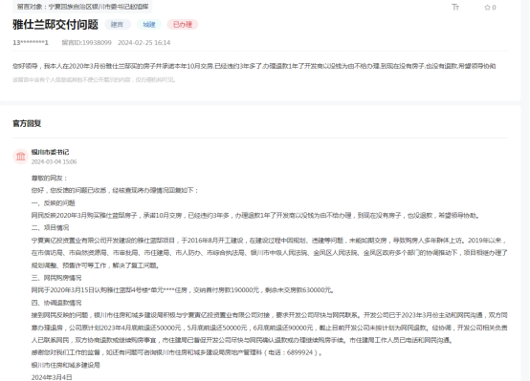The image size is (530, 381).
Task: Click the line with down payment 190000元
Action: pos(183,290)
